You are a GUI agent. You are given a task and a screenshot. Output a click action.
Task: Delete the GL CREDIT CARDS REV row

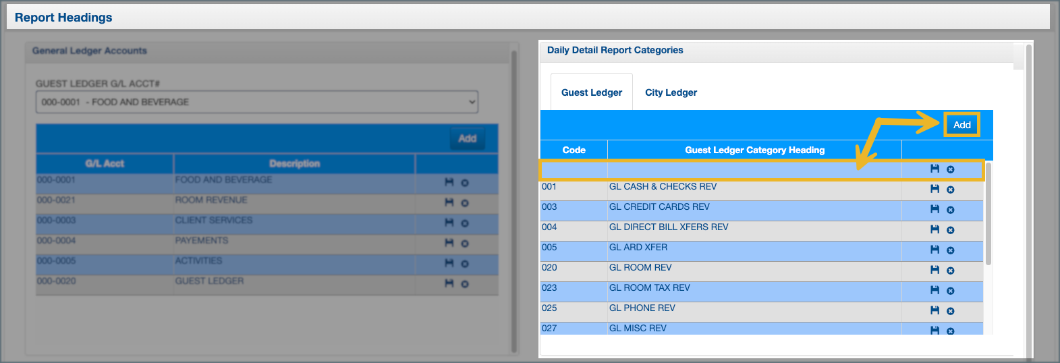click(950, 210)
